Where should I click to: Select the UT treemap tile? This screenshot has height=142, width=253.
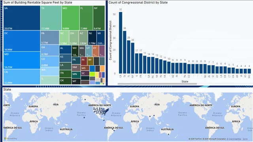point(89,51)
